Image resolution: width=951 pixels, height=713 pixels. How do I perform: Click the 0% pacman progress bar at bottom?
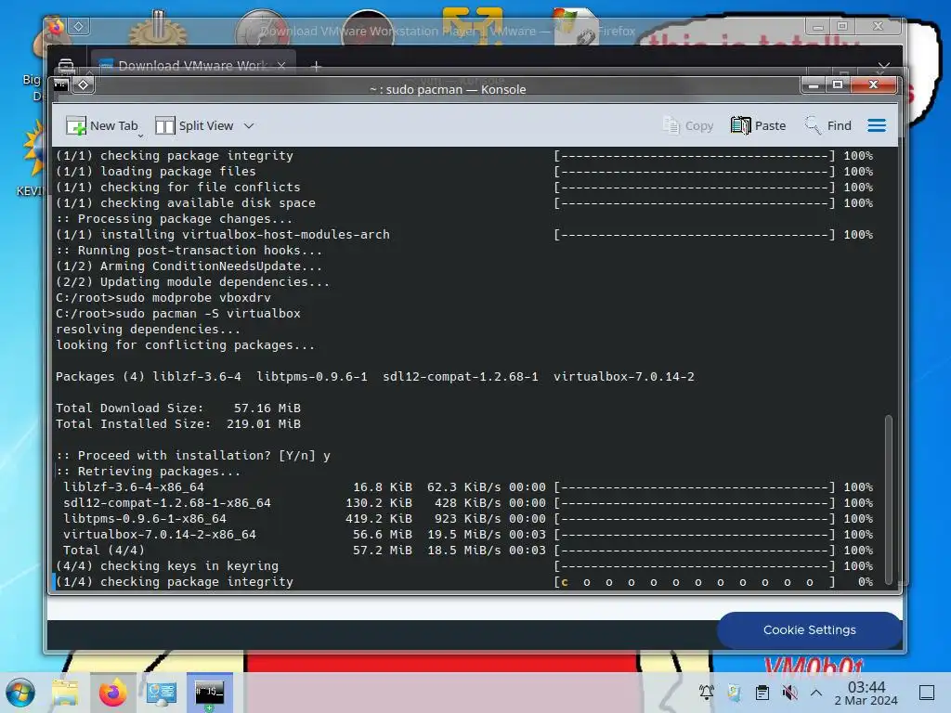(695, 582)
